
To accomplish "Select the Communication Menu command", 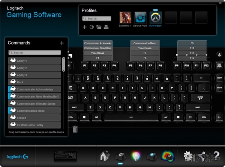I will [x=34, y=111].
